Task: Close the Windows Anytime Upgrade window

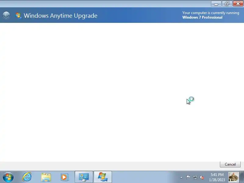Action: pyautogui.click(x=238, y=4)
